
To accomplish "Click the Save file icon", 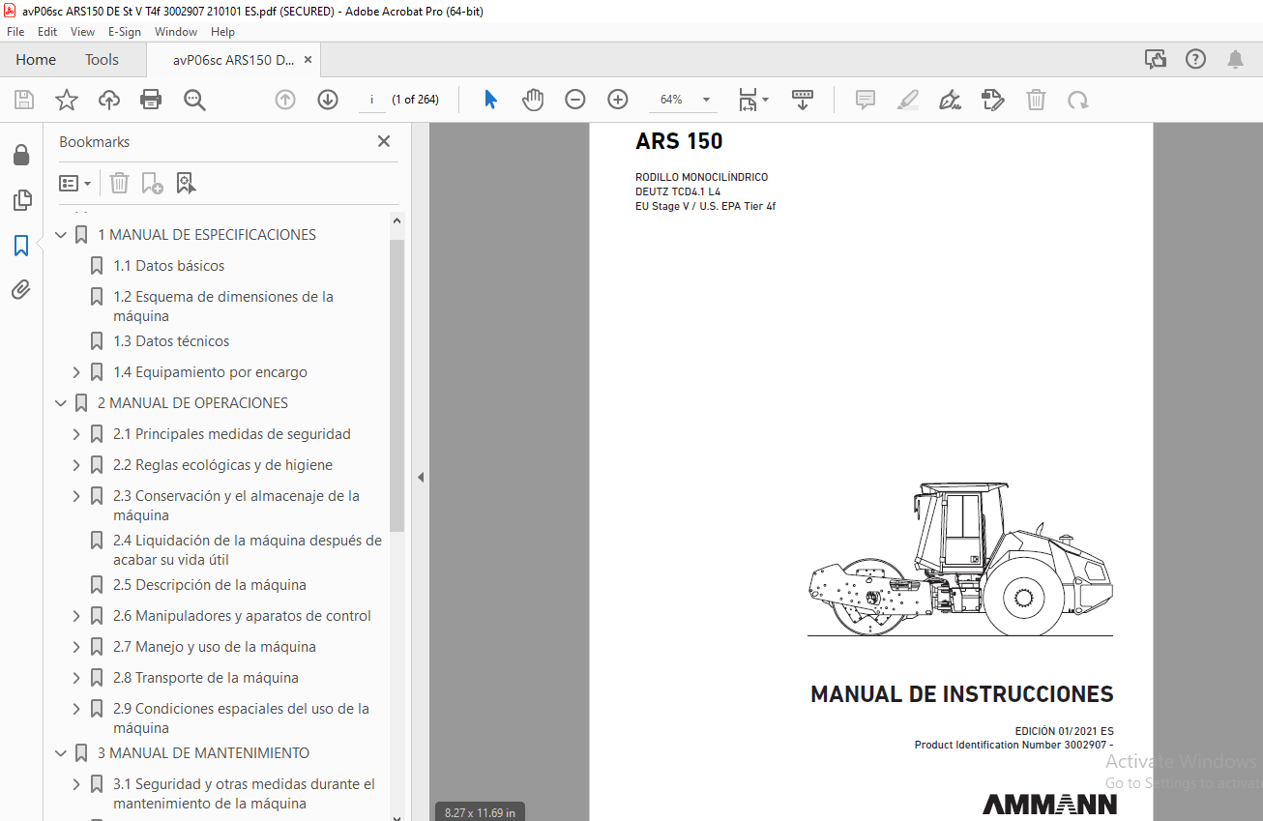I will (x=24, y=100).
